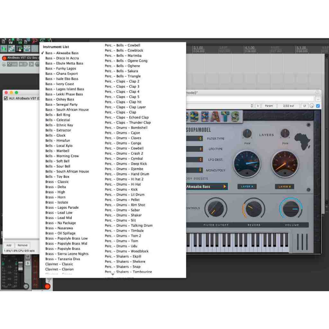Open the LFO Dest dropdown
Screen dimensions: 329x329
[x=194, y=159]
